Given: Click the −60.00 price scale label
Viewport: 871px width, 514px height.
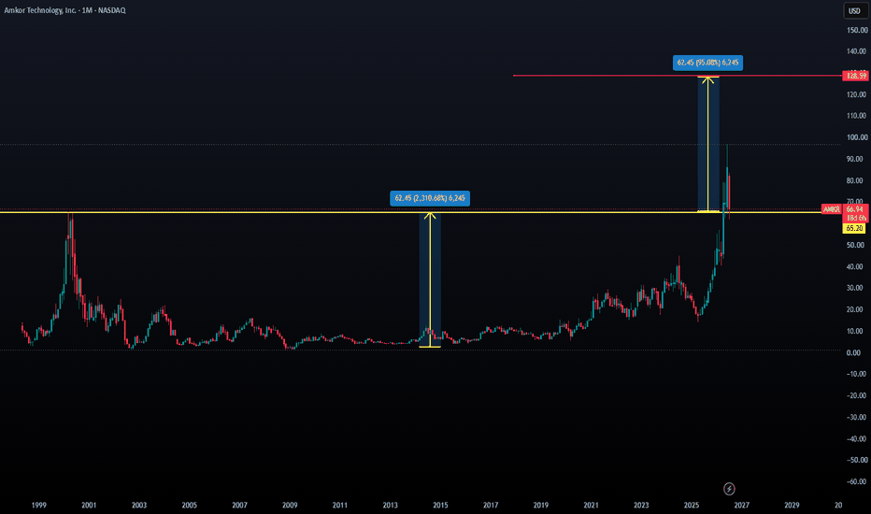Looking at the screenshot, I should coord(856,482).
